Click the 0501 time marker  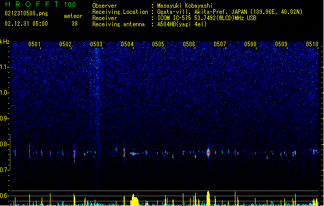coord(35,44)
